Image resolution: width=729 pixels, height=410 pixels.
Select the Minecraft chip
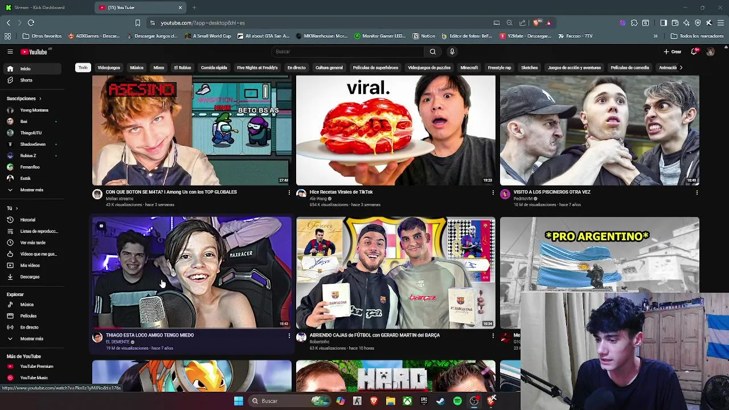coord(469,68)
